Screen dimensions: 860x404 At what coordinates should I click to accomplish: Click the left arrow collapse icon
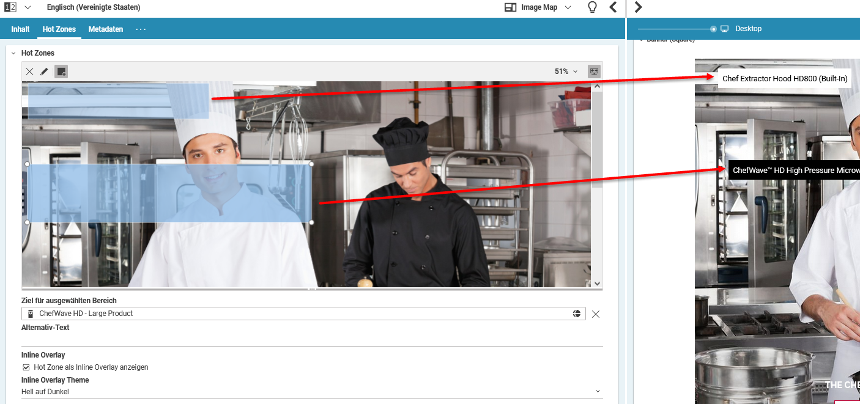click(x=613, y=7)
